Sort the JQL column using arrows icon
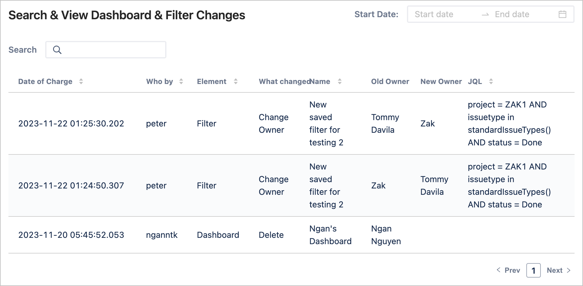The image size is (583, 286). click(491, 81)
